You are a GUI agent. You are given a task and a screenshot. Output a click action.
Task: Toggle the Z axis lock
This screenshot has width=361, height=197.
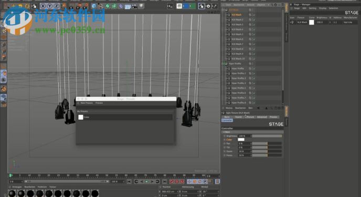(57, 6)
